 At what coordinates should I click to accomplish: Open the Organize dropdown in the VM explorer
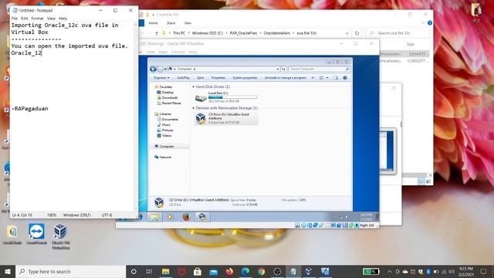161,77
